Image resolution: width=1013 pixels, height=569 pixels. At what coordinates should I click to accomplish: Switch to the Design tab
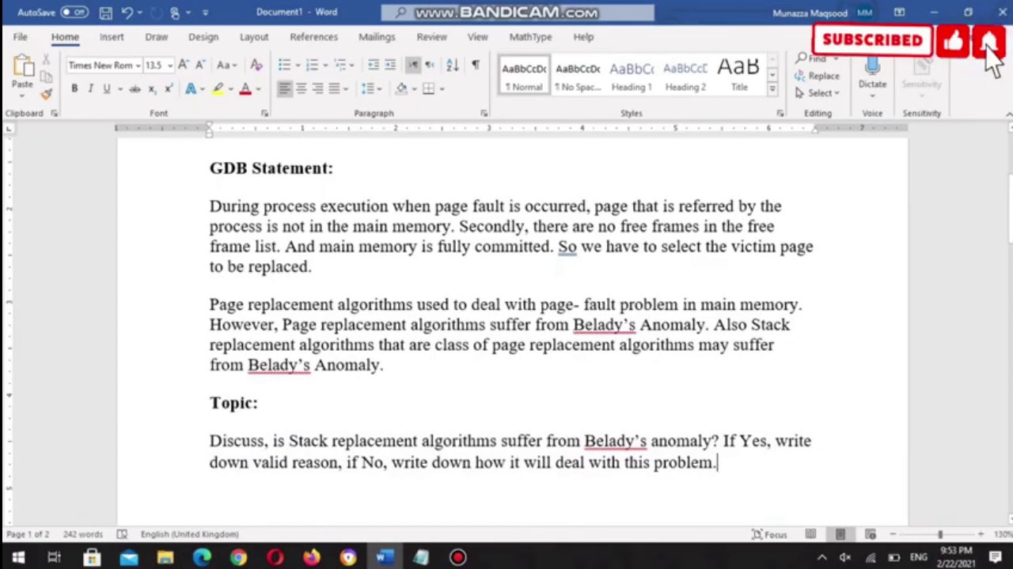tap(203, 37)
